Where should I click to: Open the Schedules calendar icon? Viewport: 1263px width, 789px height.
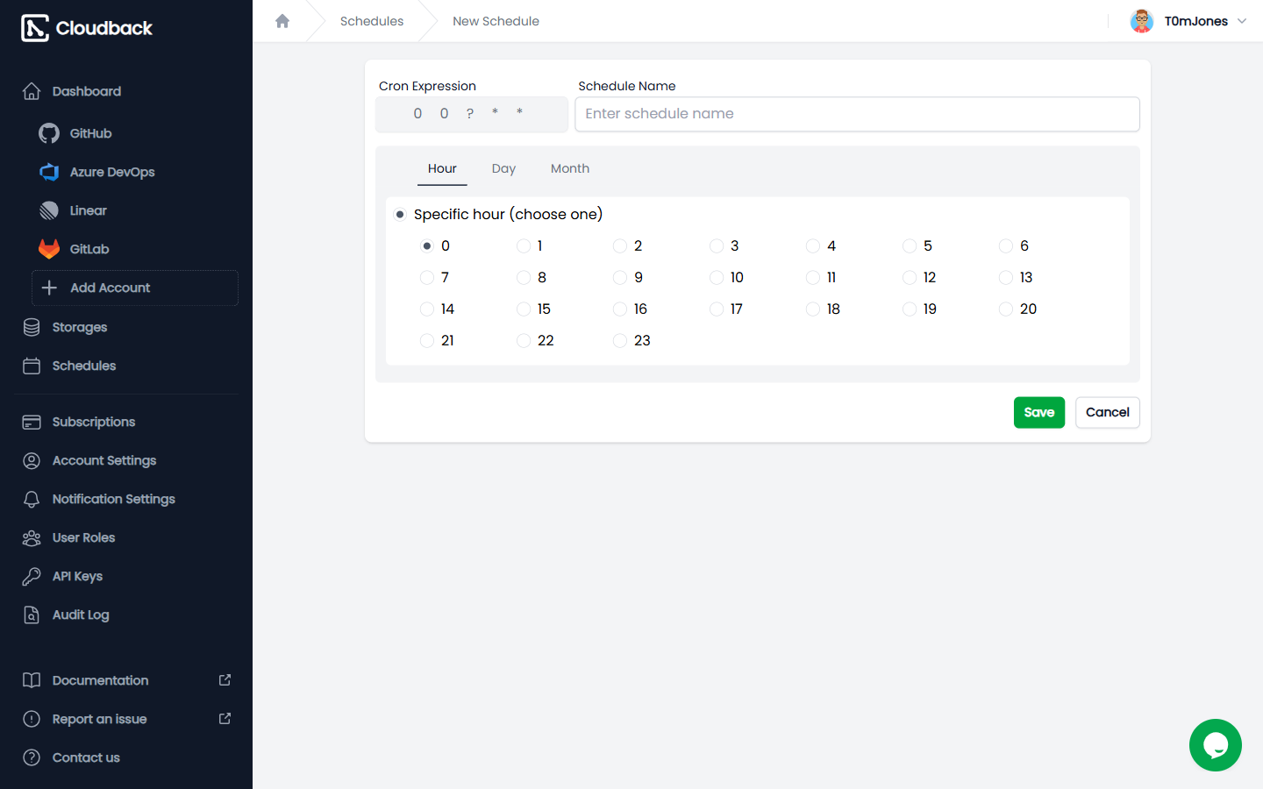click(x=32, y=366)
